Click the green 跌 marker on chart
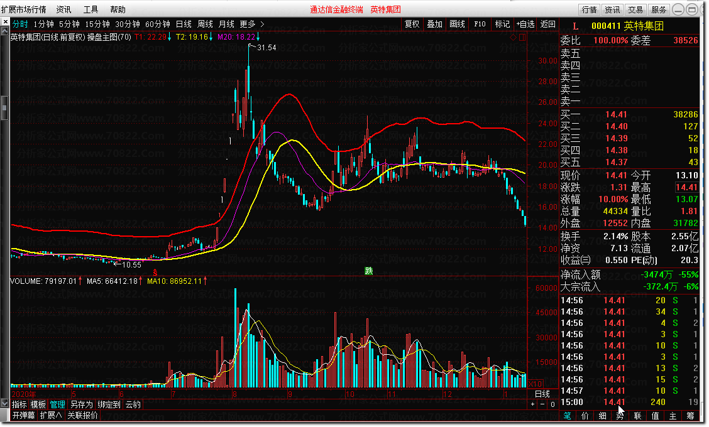The image size is (709, 427). [369, 271]
